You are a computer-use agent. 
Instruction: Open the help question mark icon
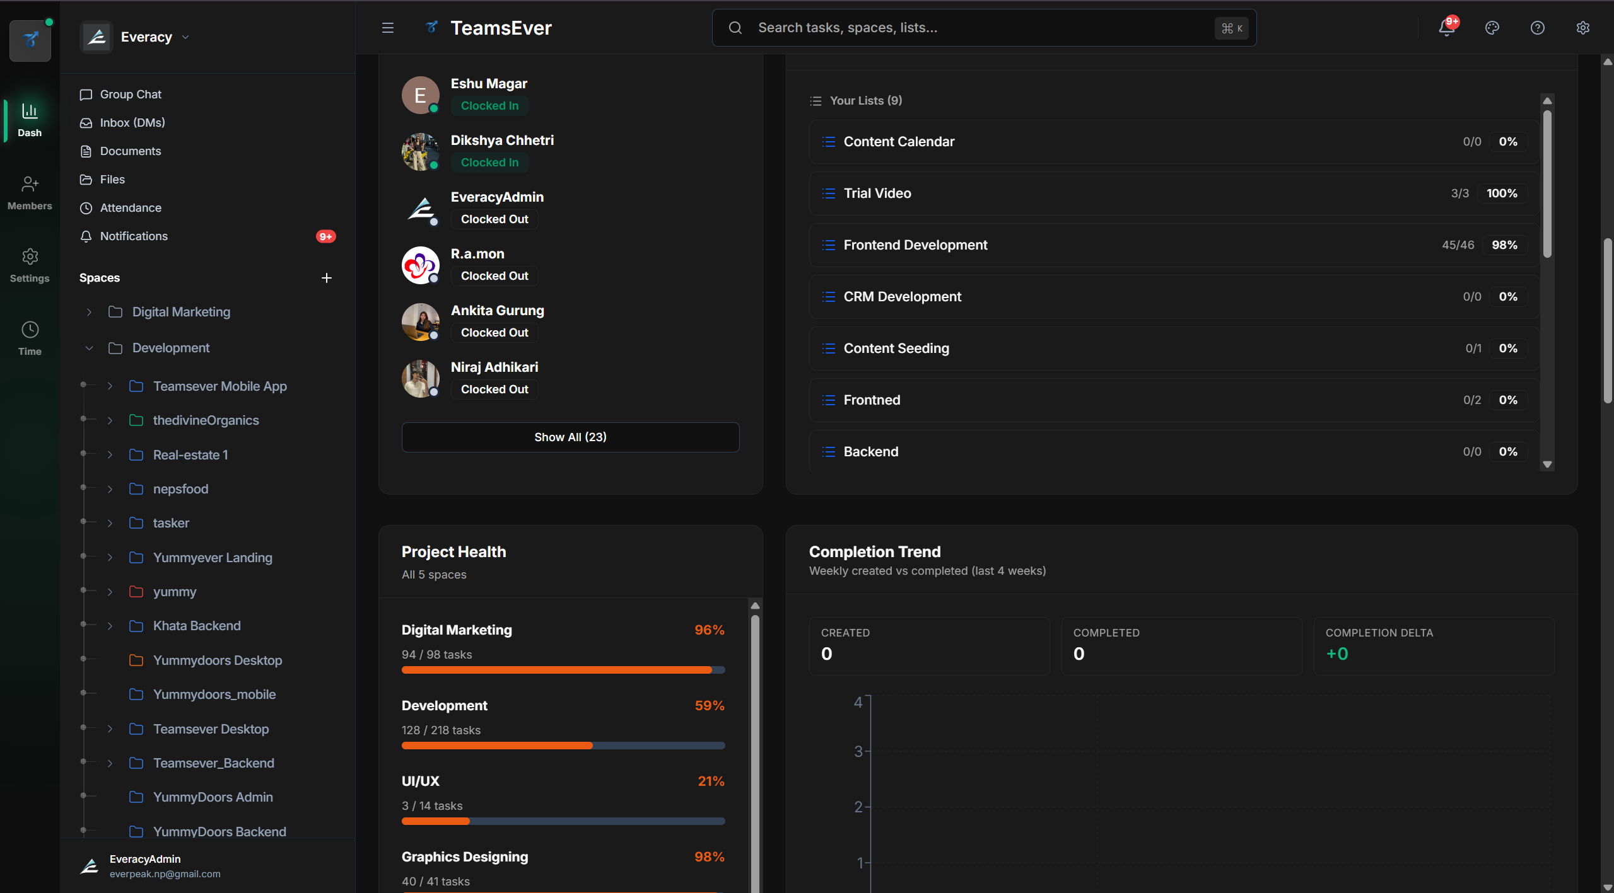tap(1538, 28)
